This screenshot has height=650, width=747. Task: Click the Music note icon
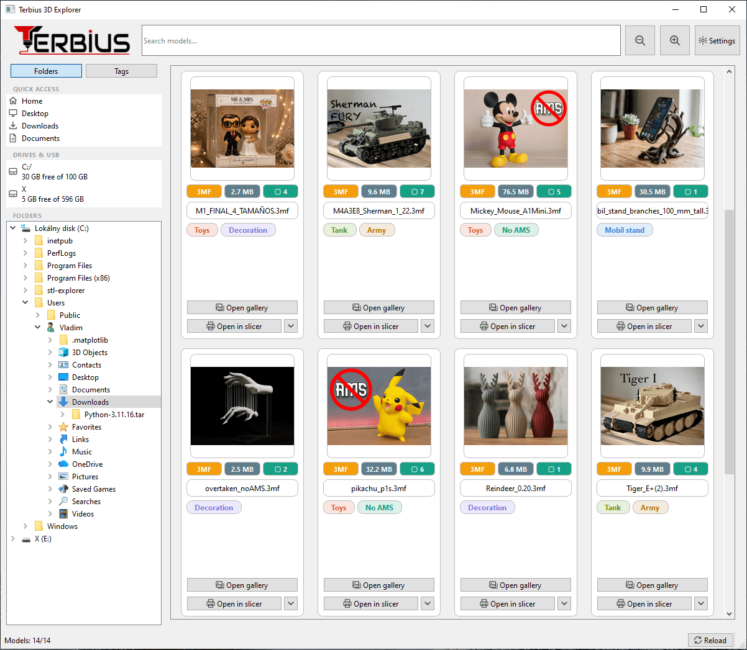[x=63, y=451]
